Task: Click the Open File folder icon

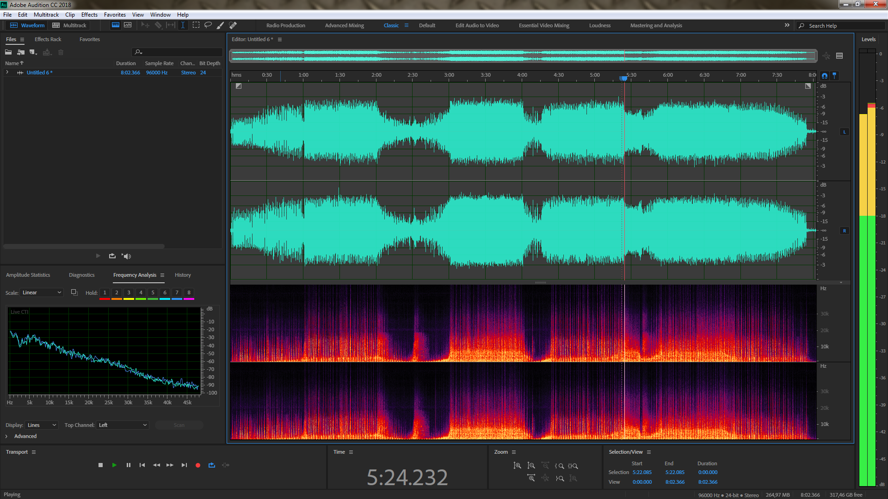Action: 8,52
